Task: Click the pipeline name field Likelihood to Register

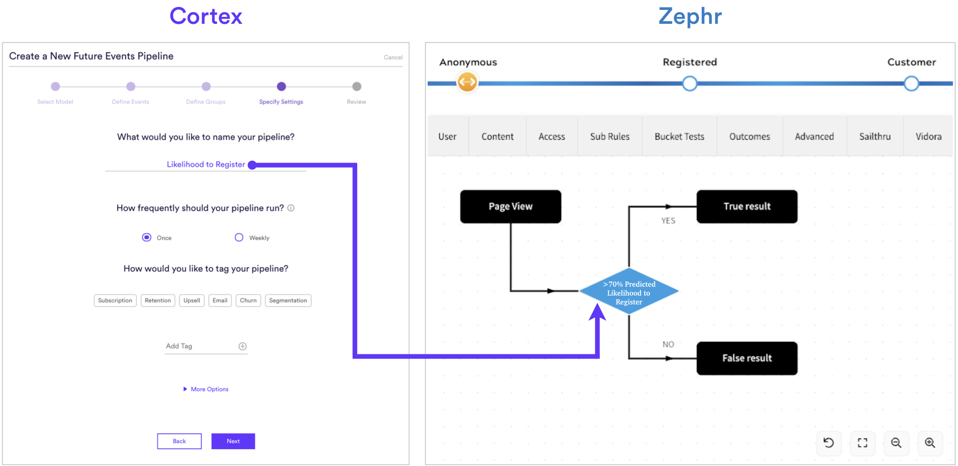Action: click(206, 164)
